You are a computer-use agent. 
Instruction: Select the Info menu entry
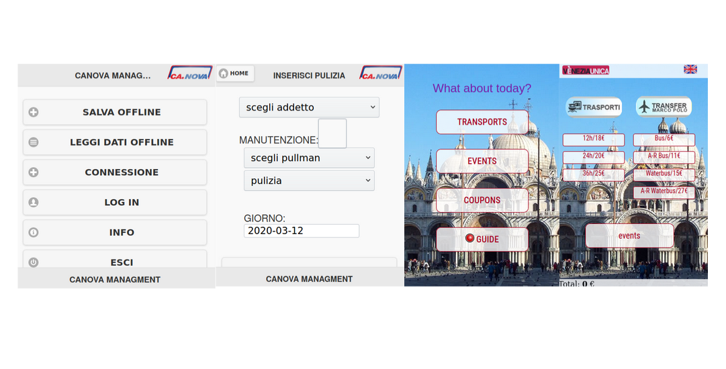click(x=115, y=232)
